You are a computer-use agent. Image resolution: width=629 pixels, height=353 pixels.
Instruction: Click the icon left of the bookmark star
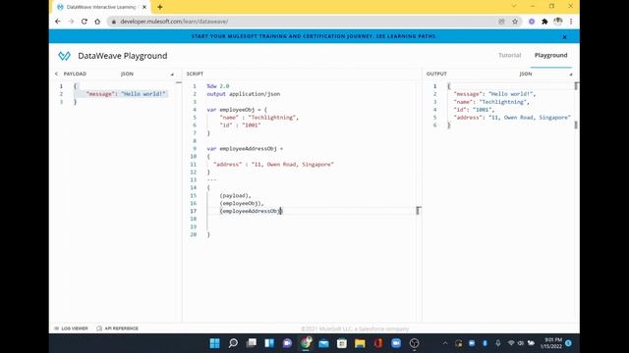pos(501,22)
